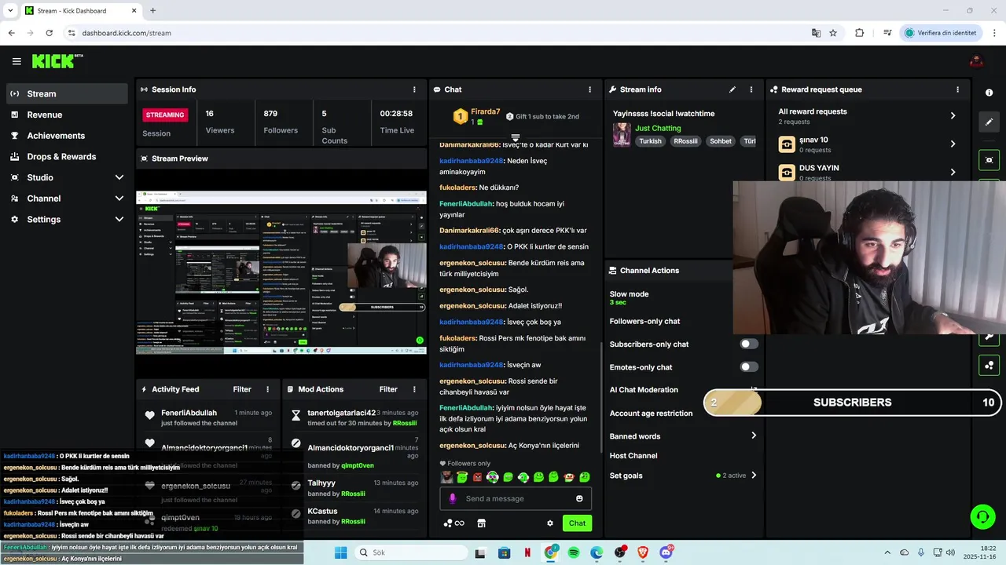Click in the Send a message field
The image size is (1006, 565).
click(516, 498)
